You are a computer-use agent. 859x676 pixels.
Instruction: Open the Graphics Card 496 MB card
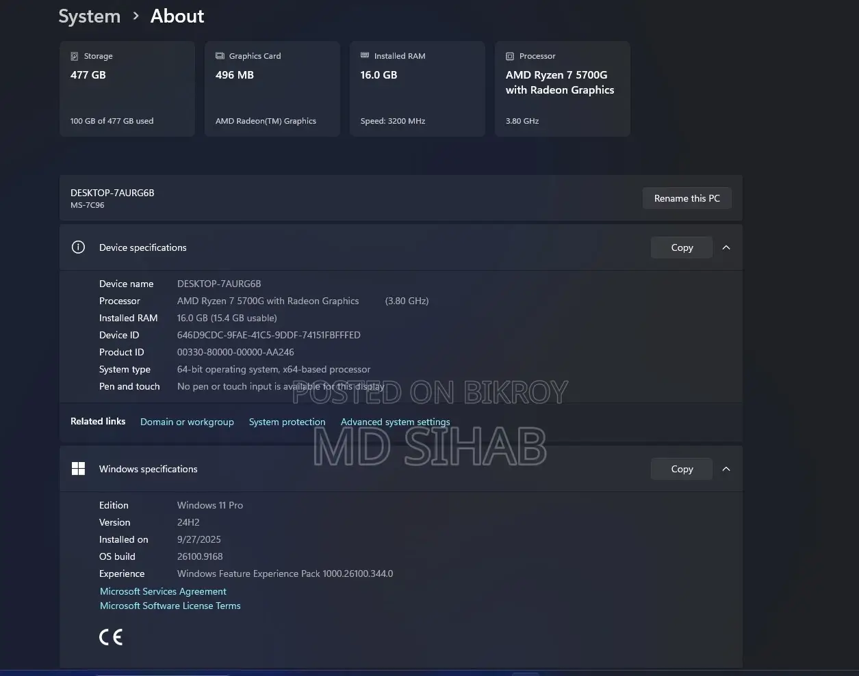click(x=272, y=89)
